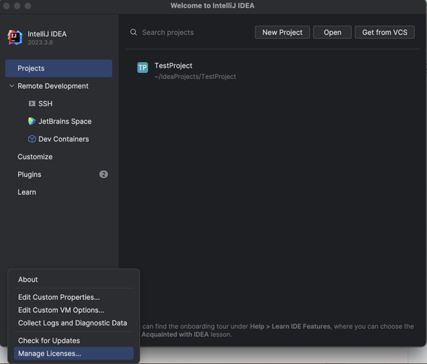This screenshot has width=427, height=364.
Task: Open About from the popup menu
Action: [28, 279]
